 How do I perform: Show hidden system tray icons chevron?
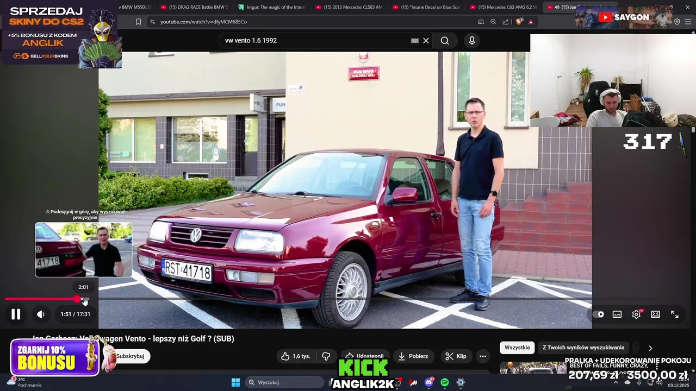616,382
